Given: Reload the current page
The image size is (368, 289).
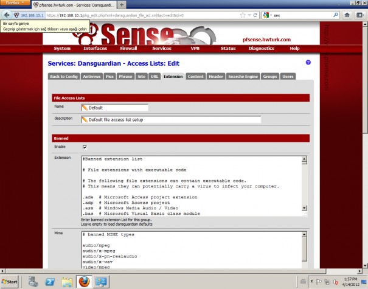Looking at the screenshot, I should pos(255,15).
